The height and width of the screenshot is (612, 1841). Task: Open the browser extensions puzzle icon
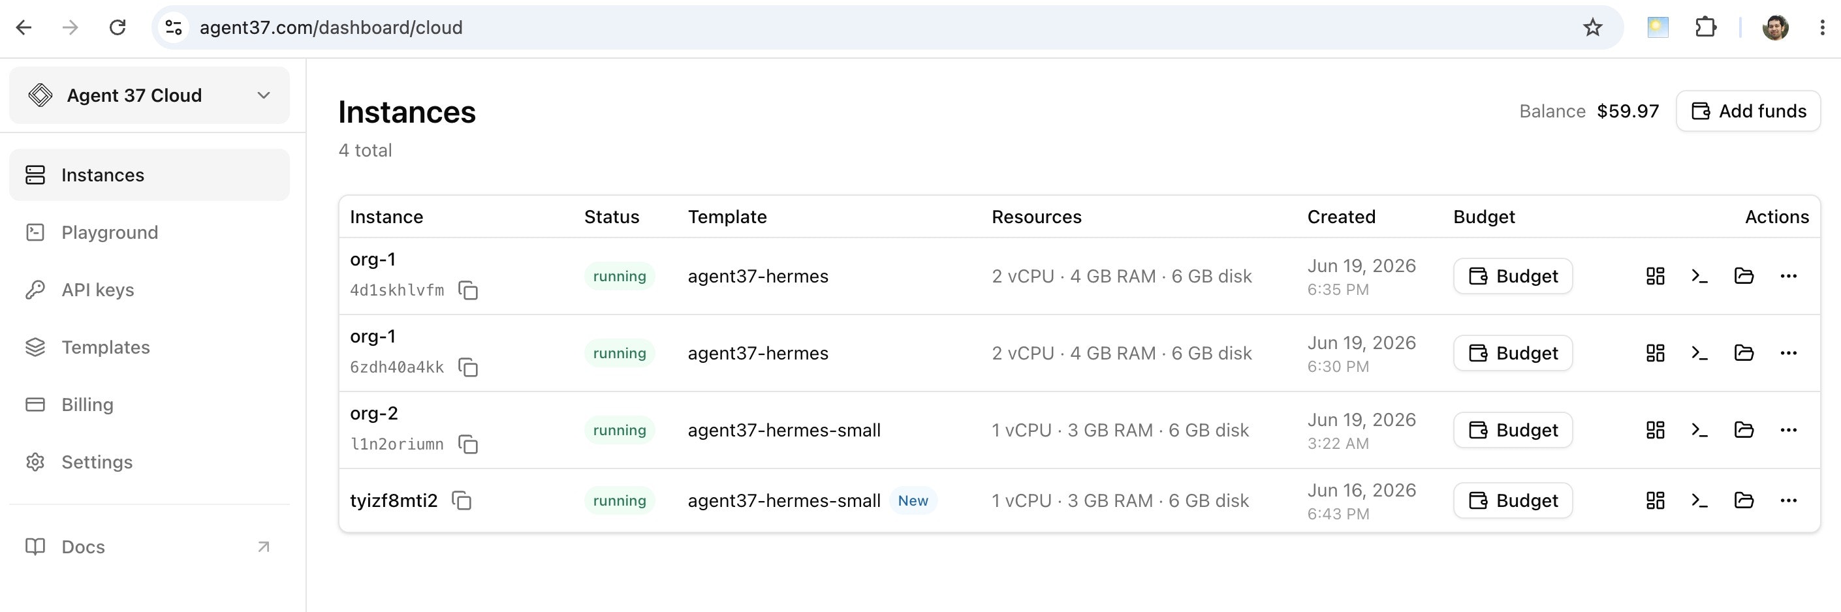pos(1705,28)
